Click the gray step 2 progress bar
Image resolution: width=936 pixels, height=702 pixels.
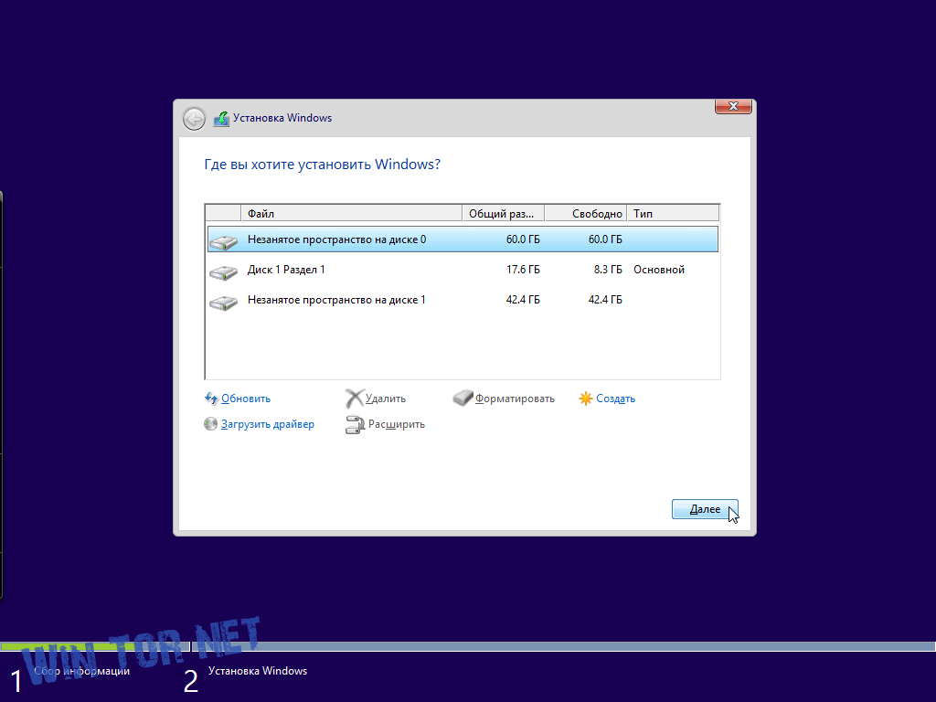(x=563, y=646)
